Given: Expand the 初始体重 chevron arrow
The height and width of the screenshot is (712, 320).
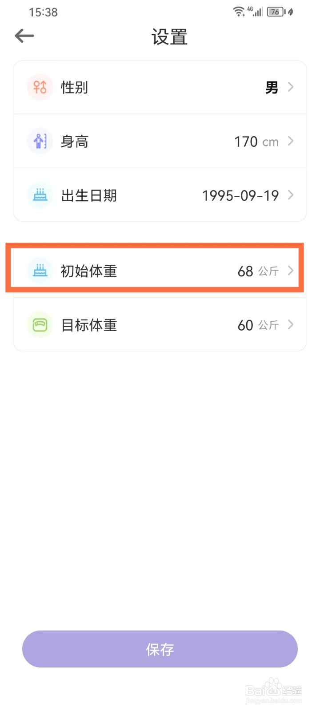Looking at the screenshot, I should [x=291, y=271].
